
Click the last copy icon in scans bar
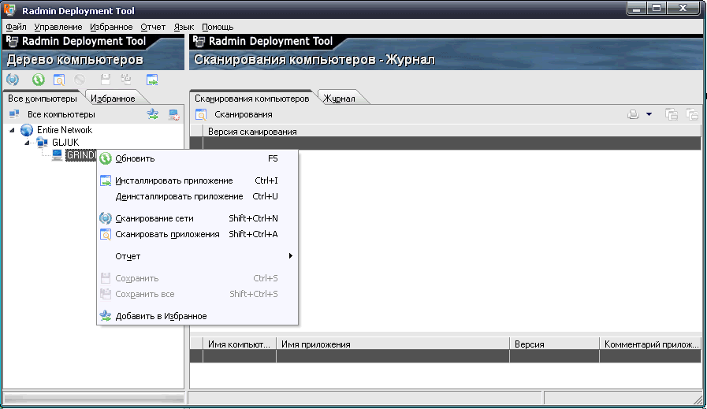[x=692, y=114]
